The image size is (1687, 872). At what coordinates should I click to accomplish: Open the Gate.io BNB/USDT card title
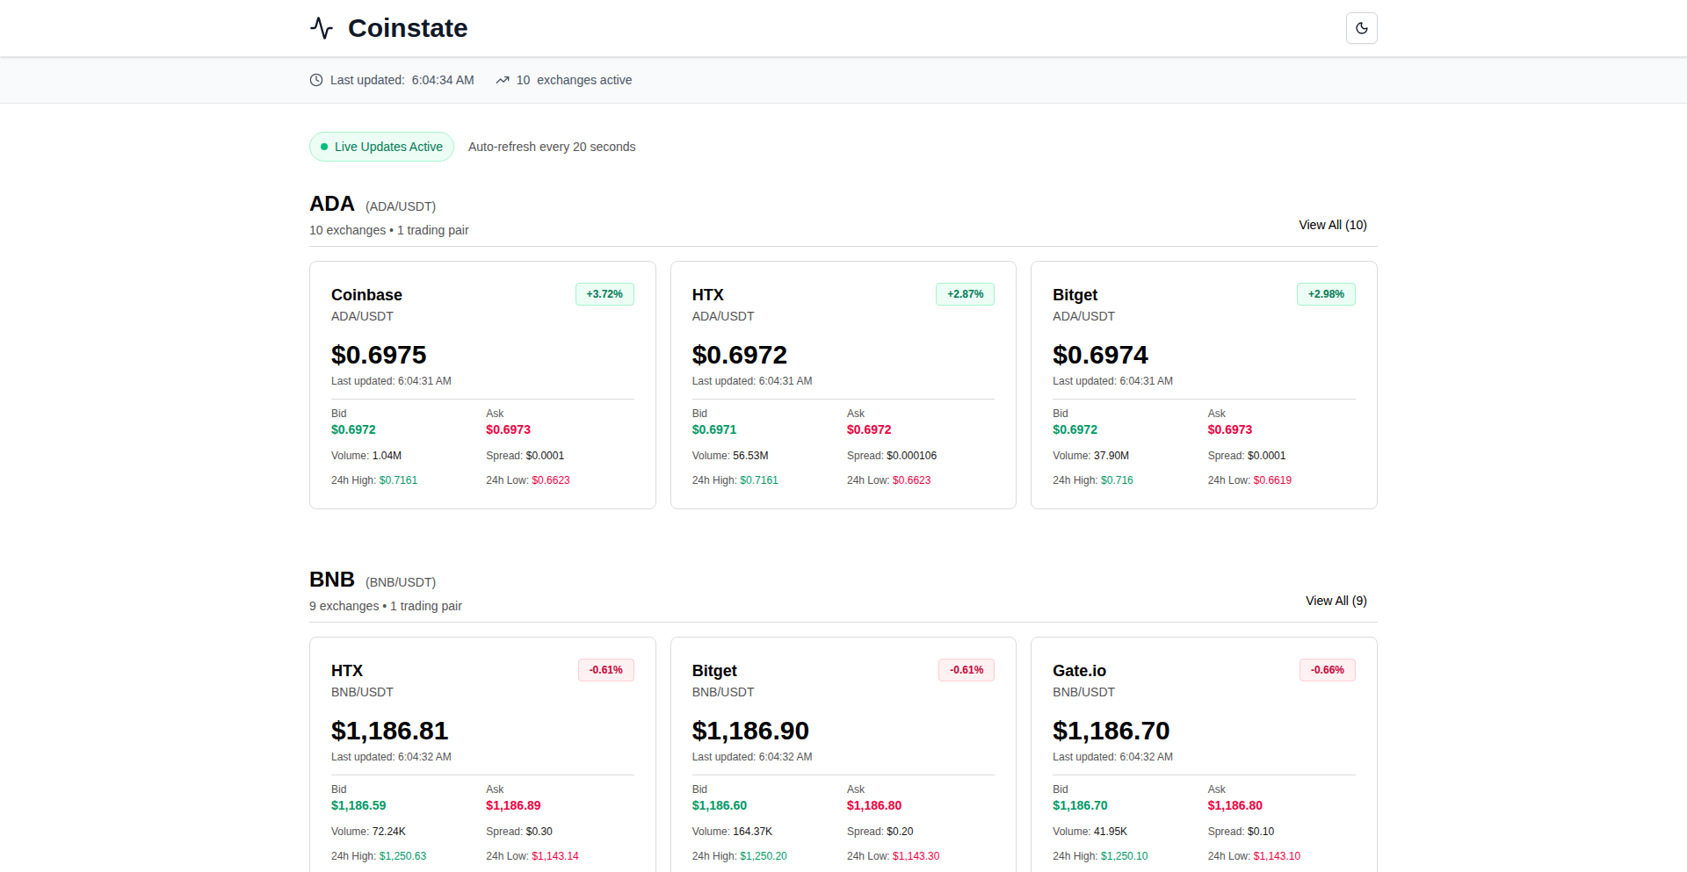[1079, 671]
